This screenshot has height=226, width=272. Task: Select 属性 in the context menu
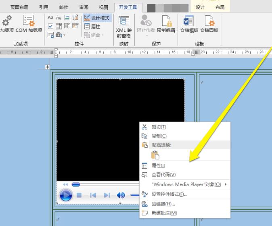click(x=158, y=166)
